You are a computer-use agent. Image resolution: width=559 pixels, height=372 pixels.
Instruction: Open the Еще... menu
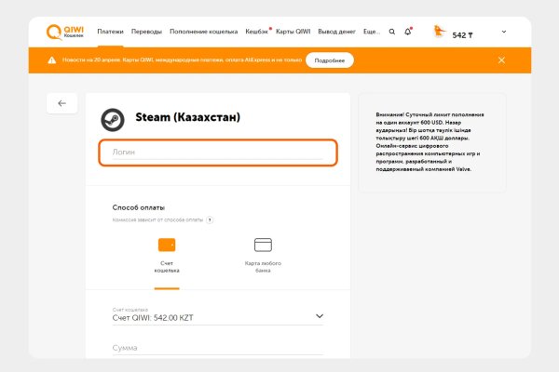[x=371, y=32]
